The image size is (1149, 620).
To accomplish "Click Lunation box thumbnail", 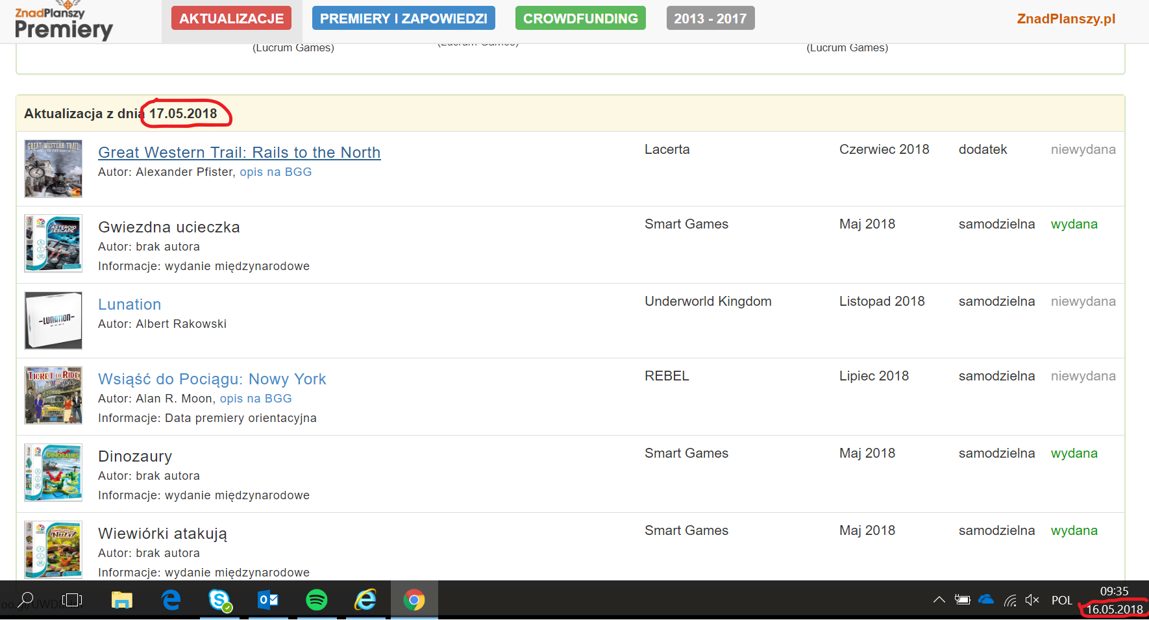I will [x=53, y=321].
